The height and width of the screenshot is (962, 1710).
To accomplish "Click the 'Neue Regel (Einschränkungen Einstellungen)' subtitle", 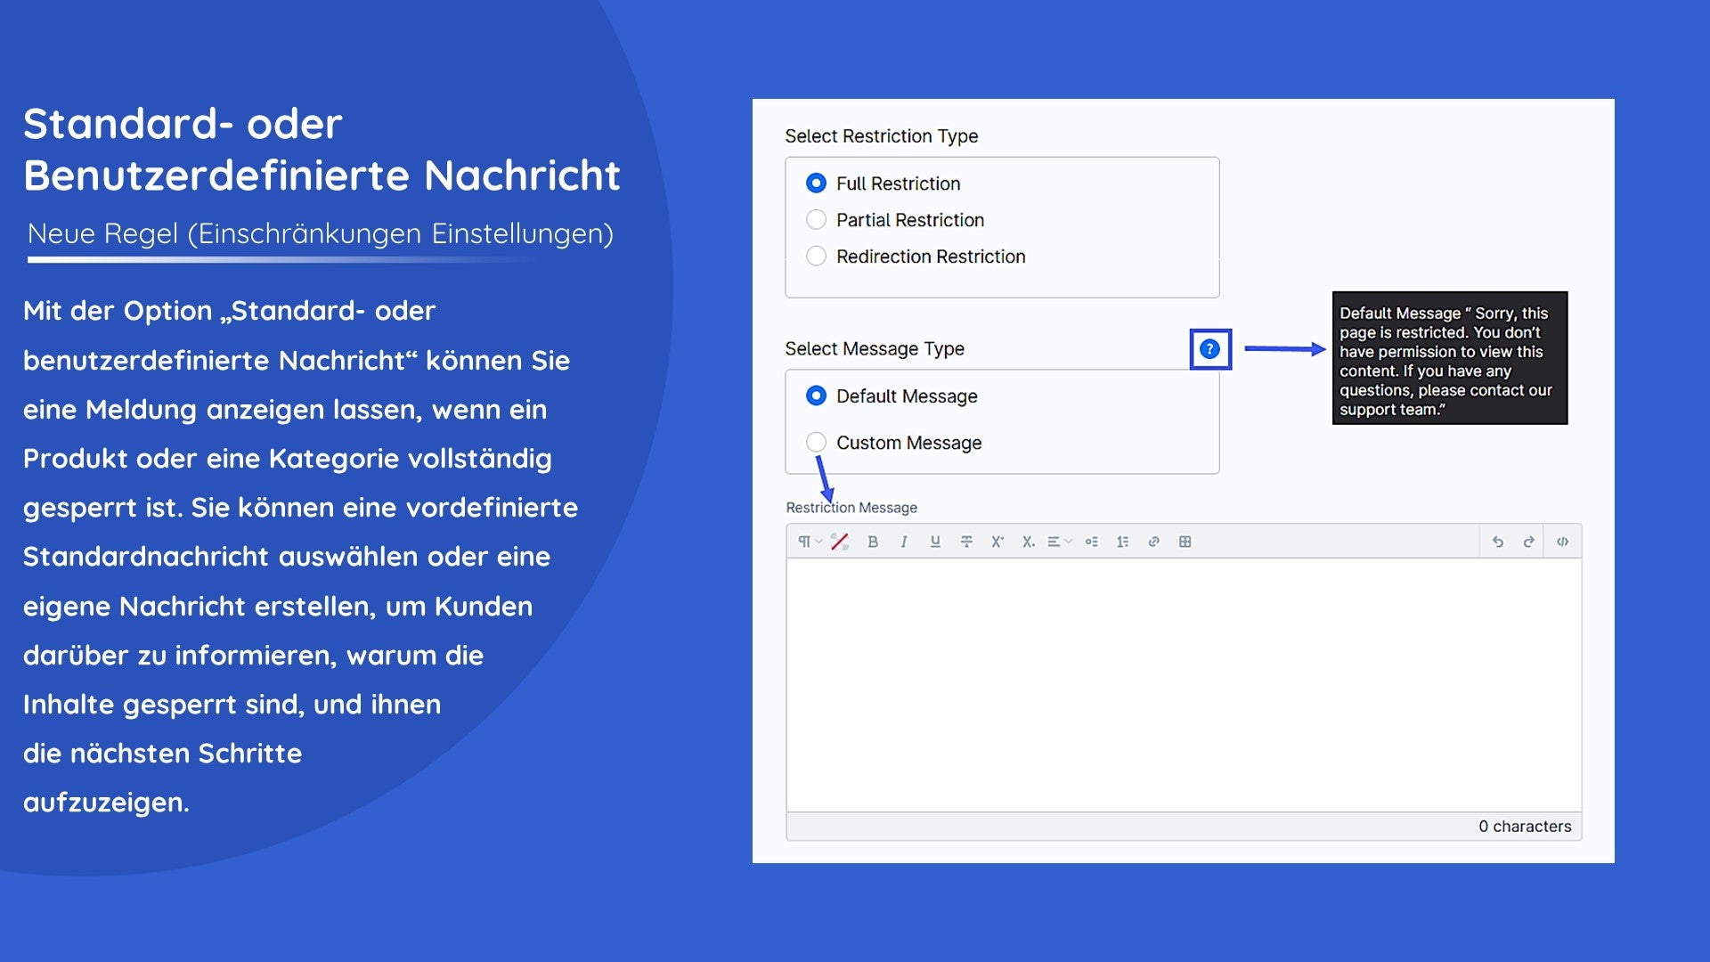I will [321, 234].
